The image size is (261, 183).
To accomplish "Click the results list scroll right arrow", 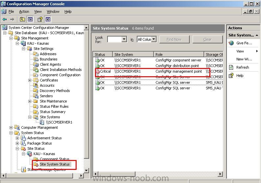I will tap(220, 174).
